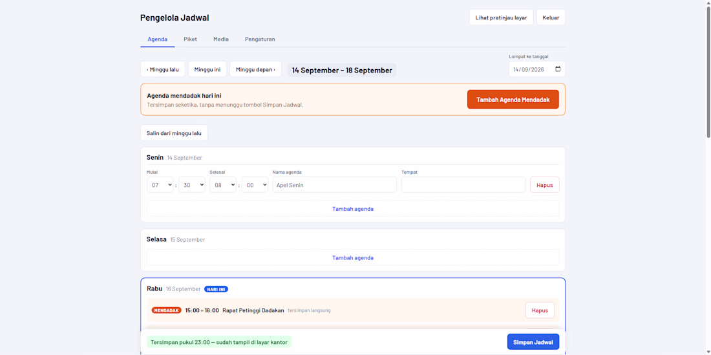The height and width of the screenshot is (355, 711).
Task: Add agenda under Selasa 15 September
Action: [x=353, y=257]
